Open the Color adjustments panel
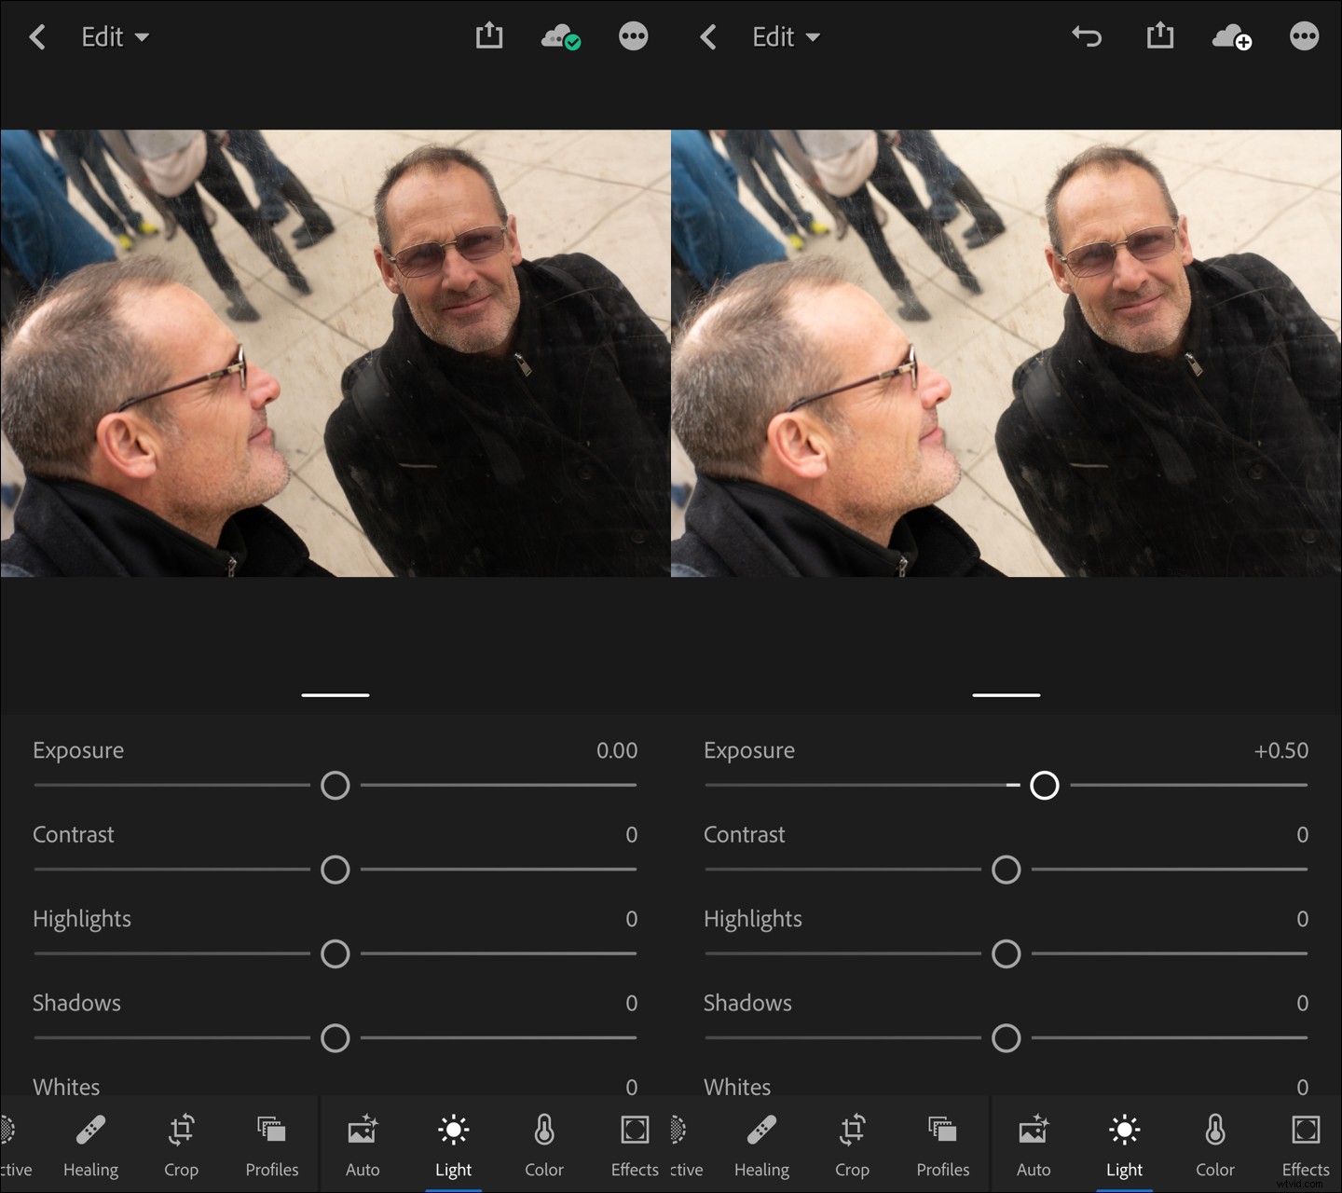The image size is (1342, 1193). click(x=543, y=1145)
